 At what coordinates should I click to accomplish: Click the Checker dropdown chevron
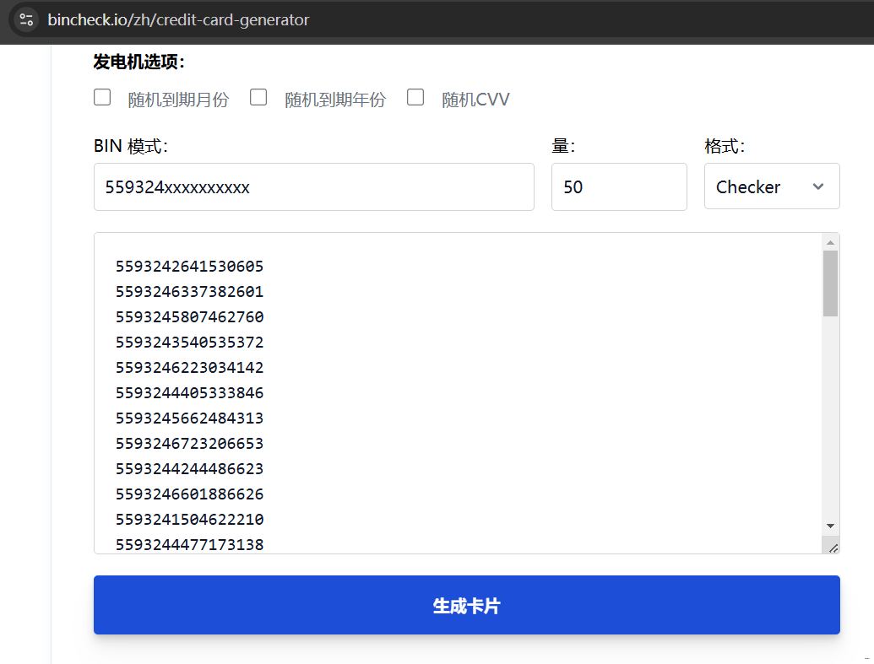(x=818, y=186)
